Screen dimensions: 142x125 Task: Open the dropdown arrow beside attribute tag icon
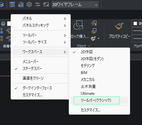98,38
